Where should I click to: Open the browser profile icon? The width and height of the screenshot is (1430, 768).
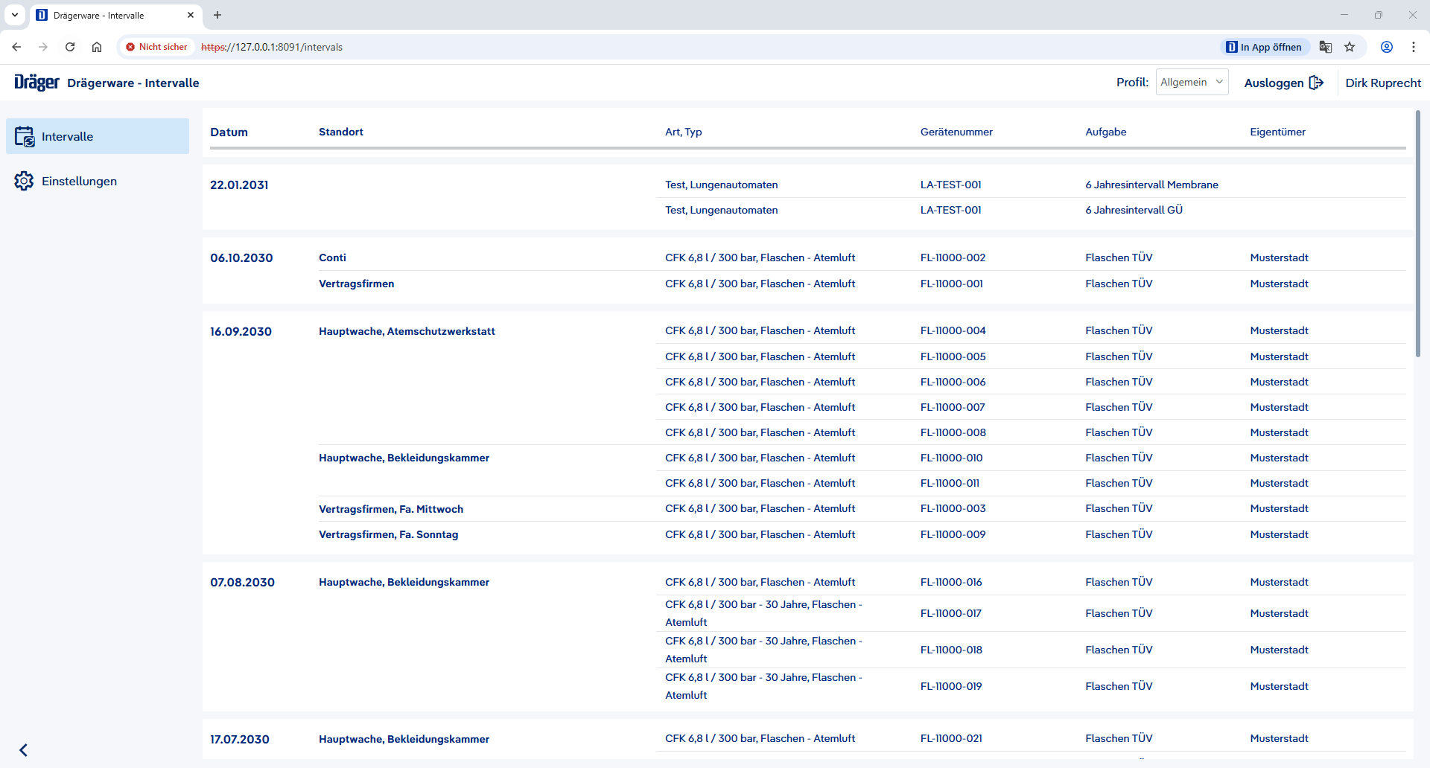coord(1386,47)
